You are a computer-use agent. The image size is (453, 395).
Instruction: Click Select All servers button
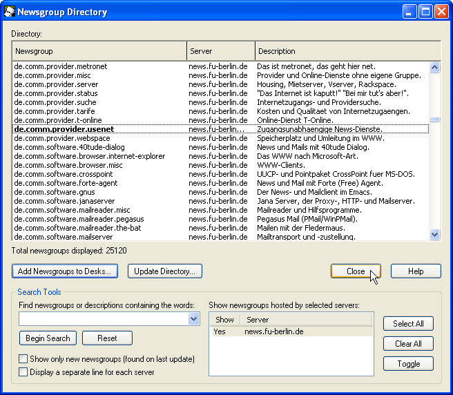pos(408,323)
